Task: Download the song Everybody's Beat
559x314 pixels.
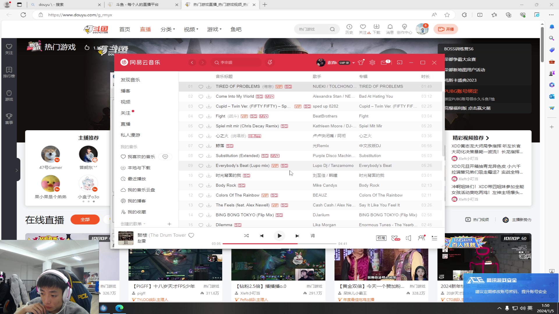Action: (209, 166)
